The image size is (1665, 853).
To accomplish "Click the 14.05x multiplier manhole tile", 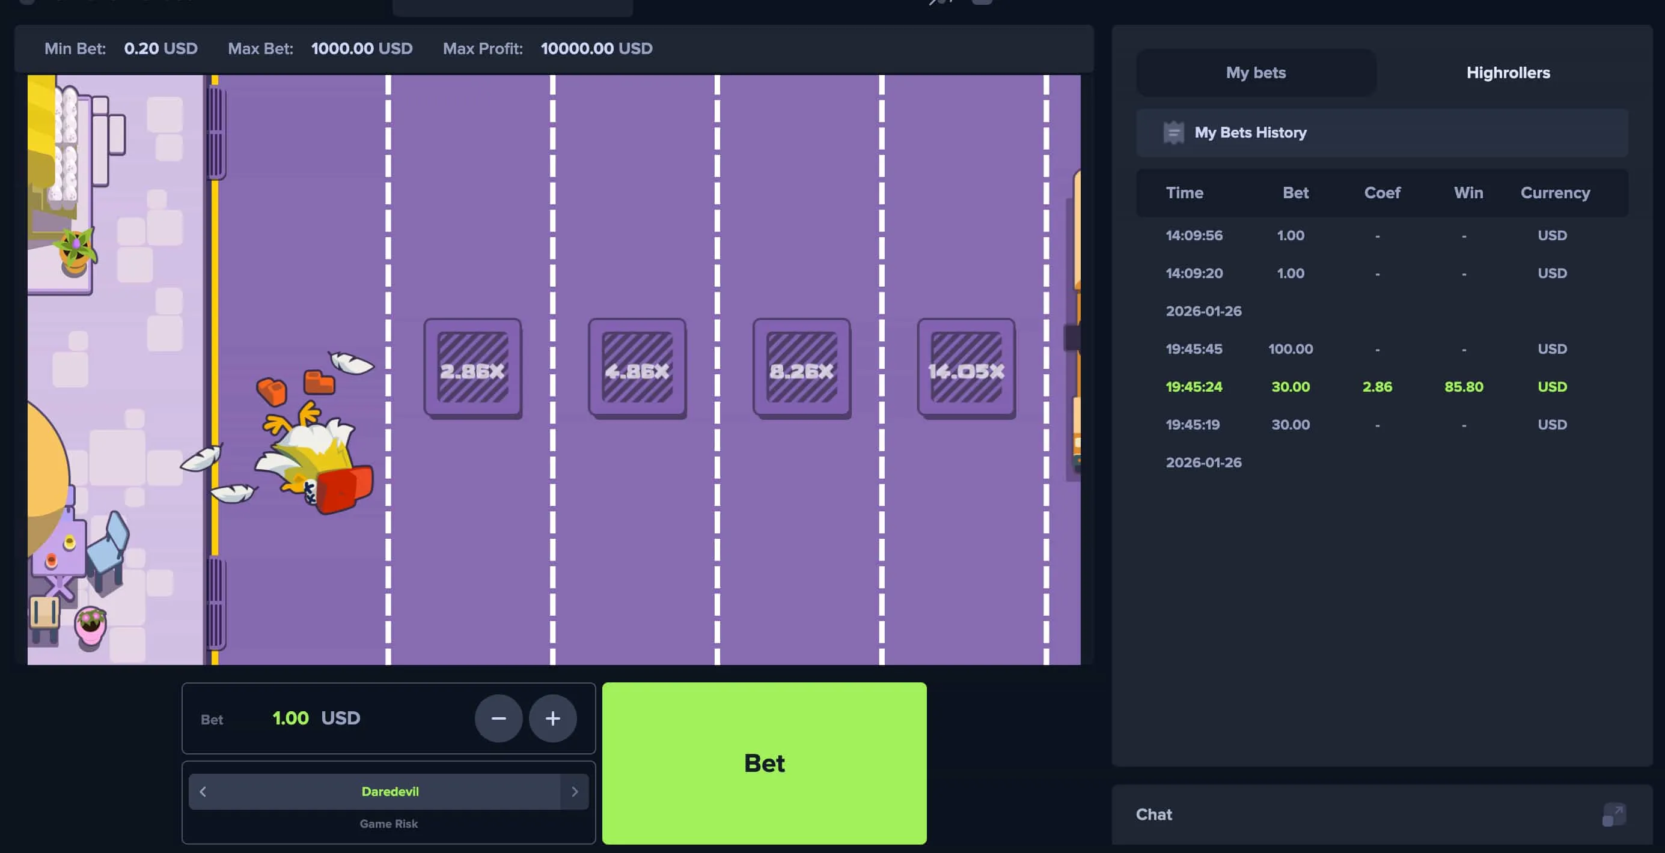I will 967,368.
